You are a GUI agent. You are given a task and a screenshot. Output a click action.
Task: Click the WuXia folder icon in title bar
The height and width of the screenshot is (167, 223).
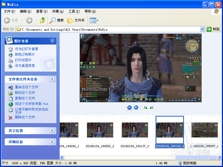click(x=4, y=4)
